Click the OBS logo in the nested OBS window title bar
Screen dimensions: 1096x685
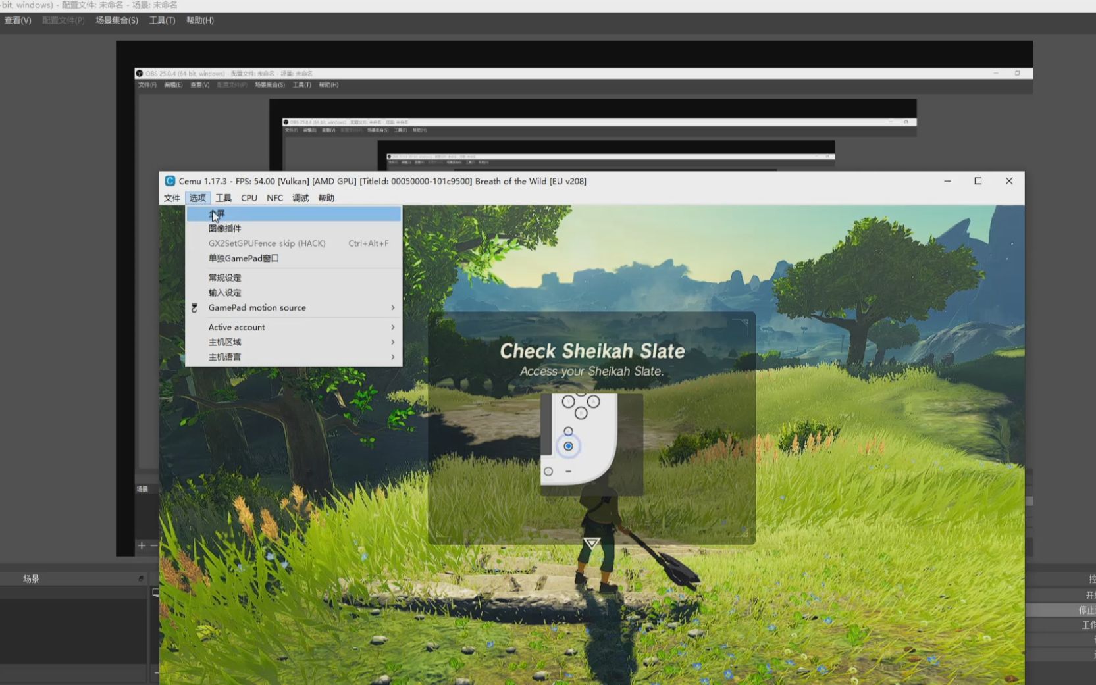click(x=140, y=73)
